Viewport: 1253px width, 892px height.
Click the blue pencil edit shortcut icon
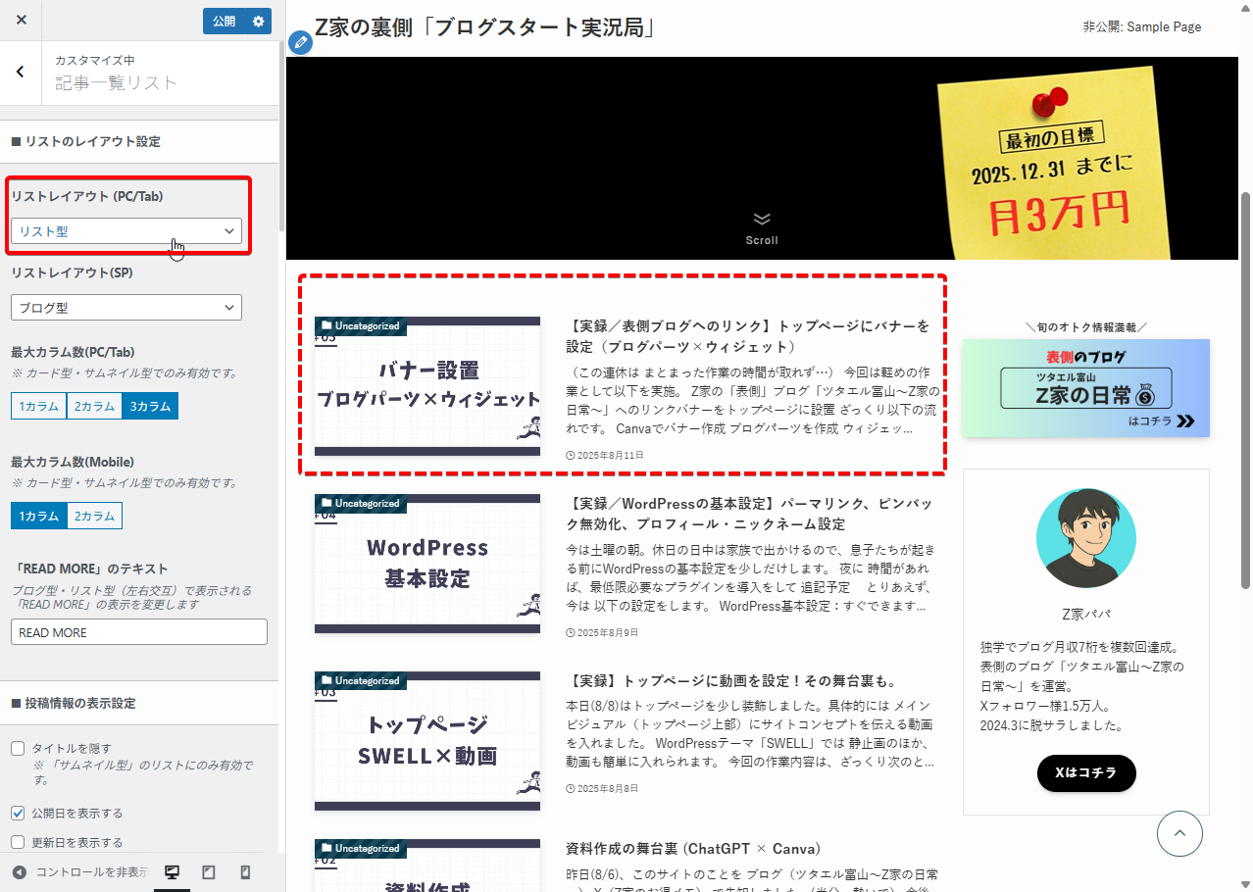301,42
